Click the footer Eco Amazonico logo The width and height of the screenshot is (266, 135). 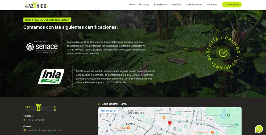tap(40, 107)
